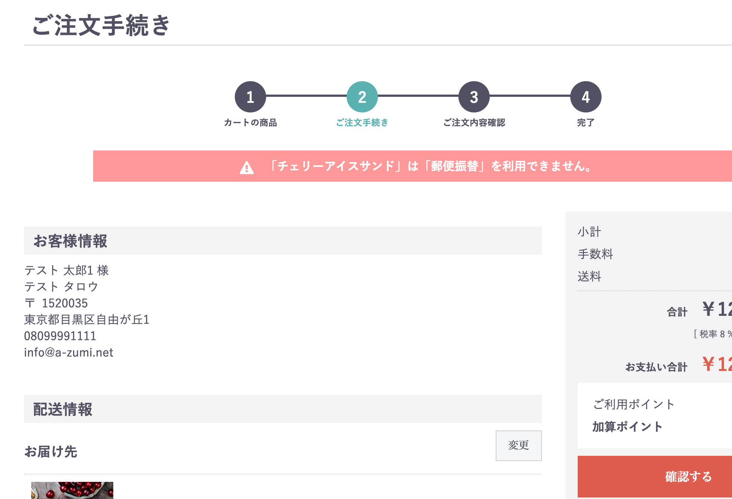
Task: Click the 変更 button for delivery address
Action: (x=518, y=445)
